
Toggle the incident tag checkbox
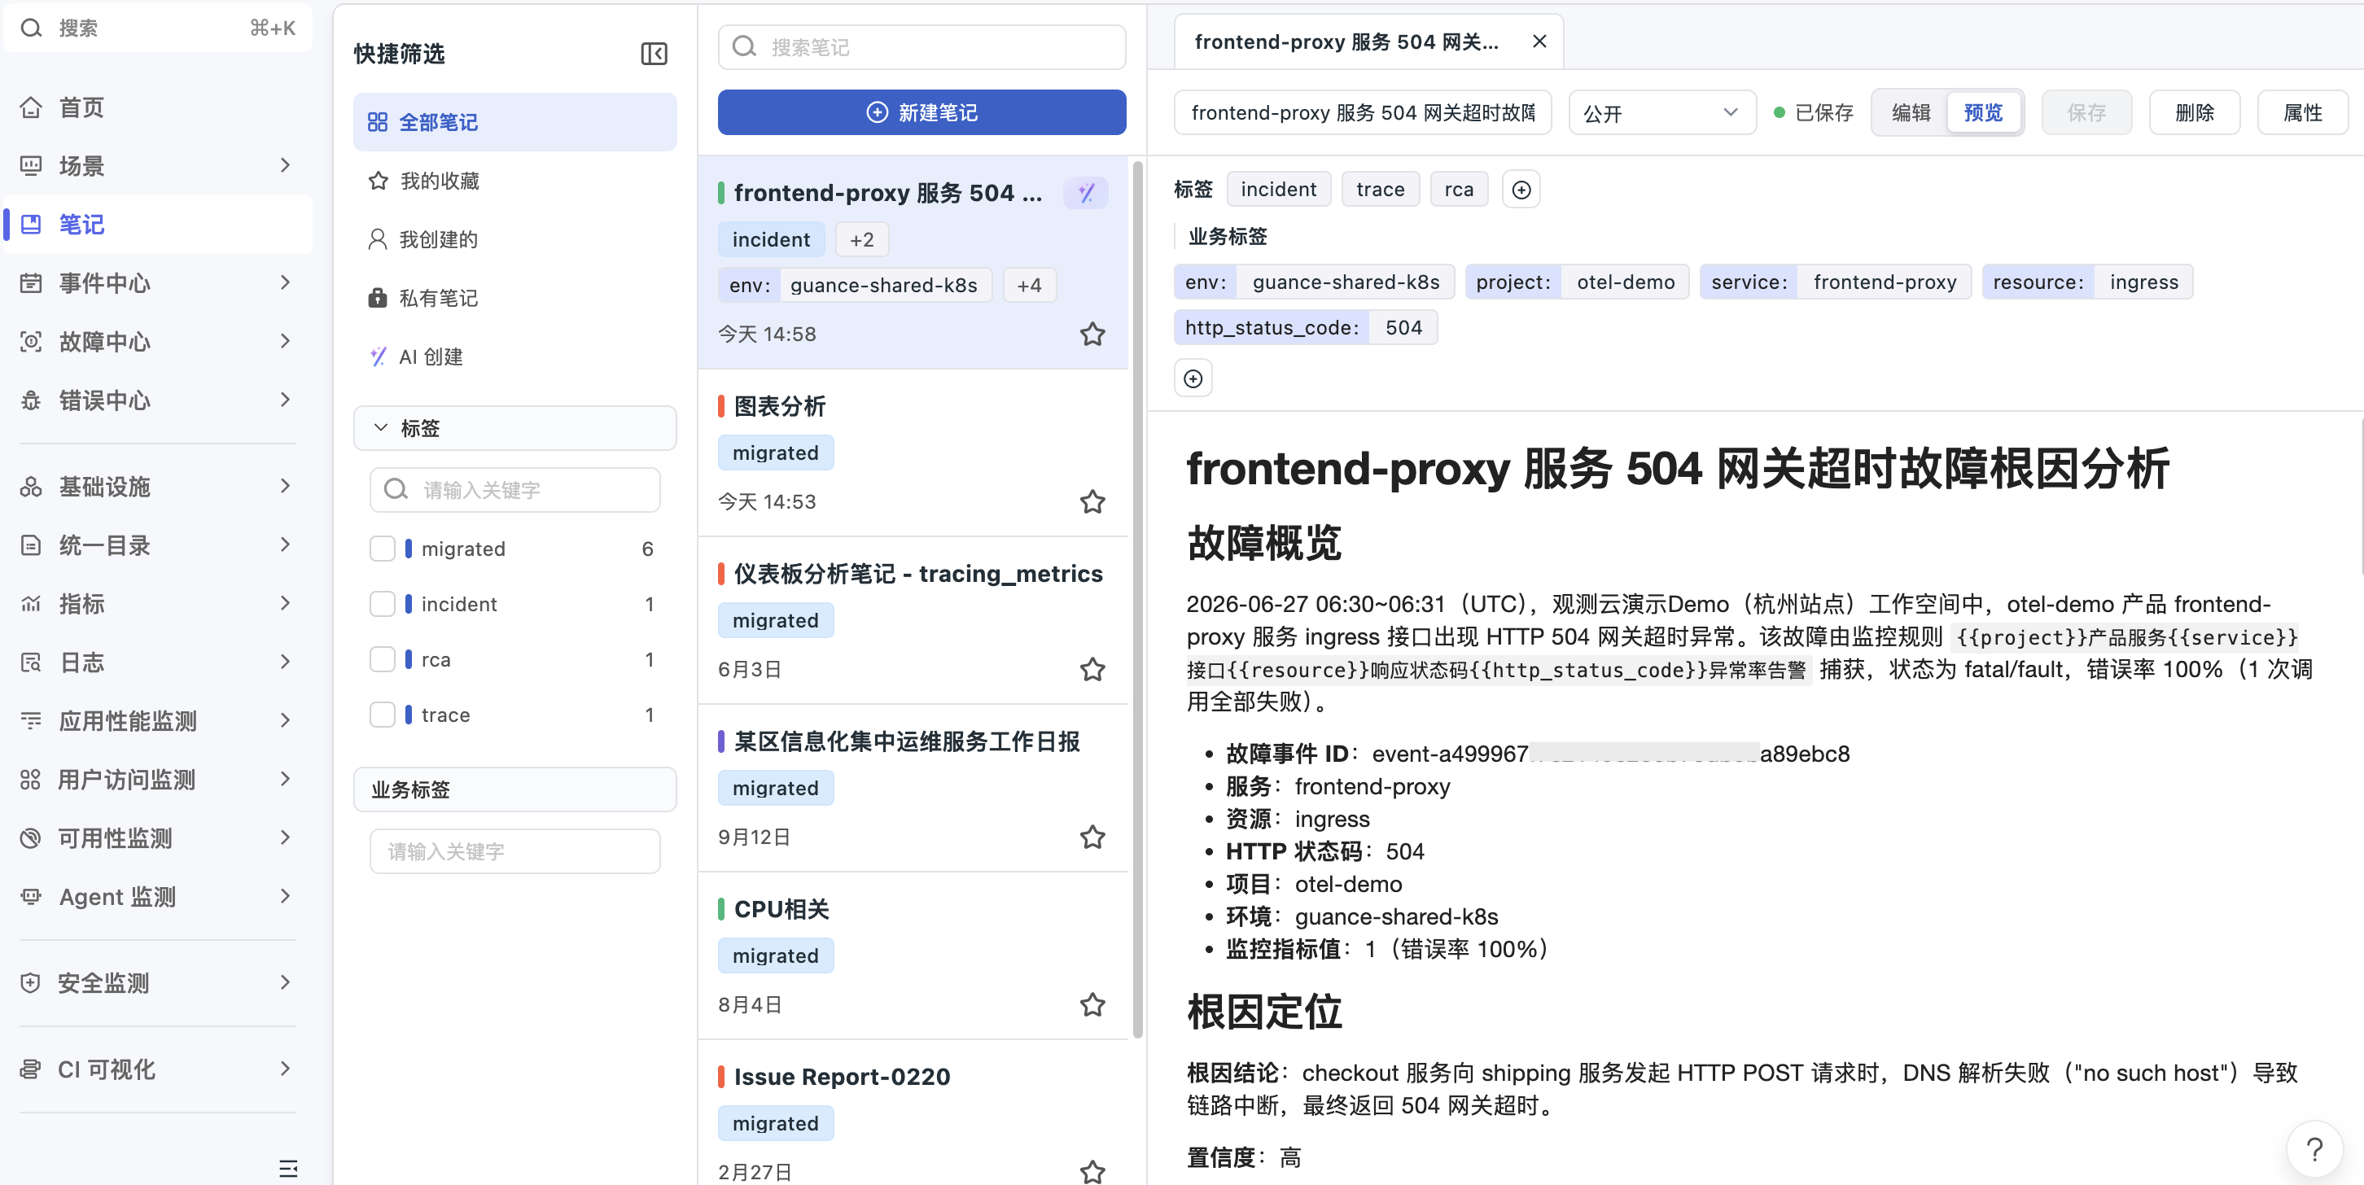coord(383,605)
